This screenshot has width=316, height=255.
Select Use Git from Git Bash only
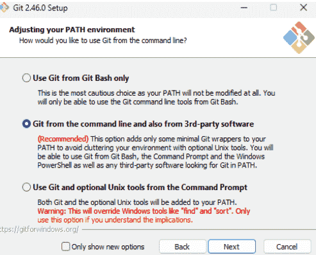click(26, 78)
